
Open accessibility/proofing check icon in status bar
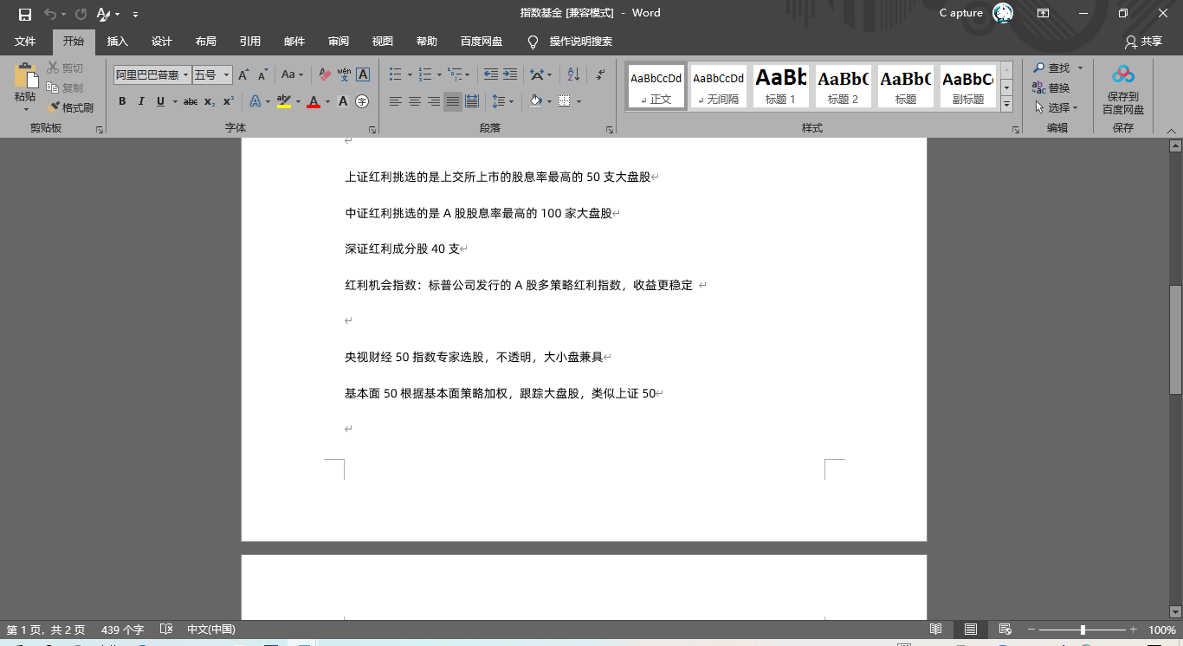tap(166, 630)
